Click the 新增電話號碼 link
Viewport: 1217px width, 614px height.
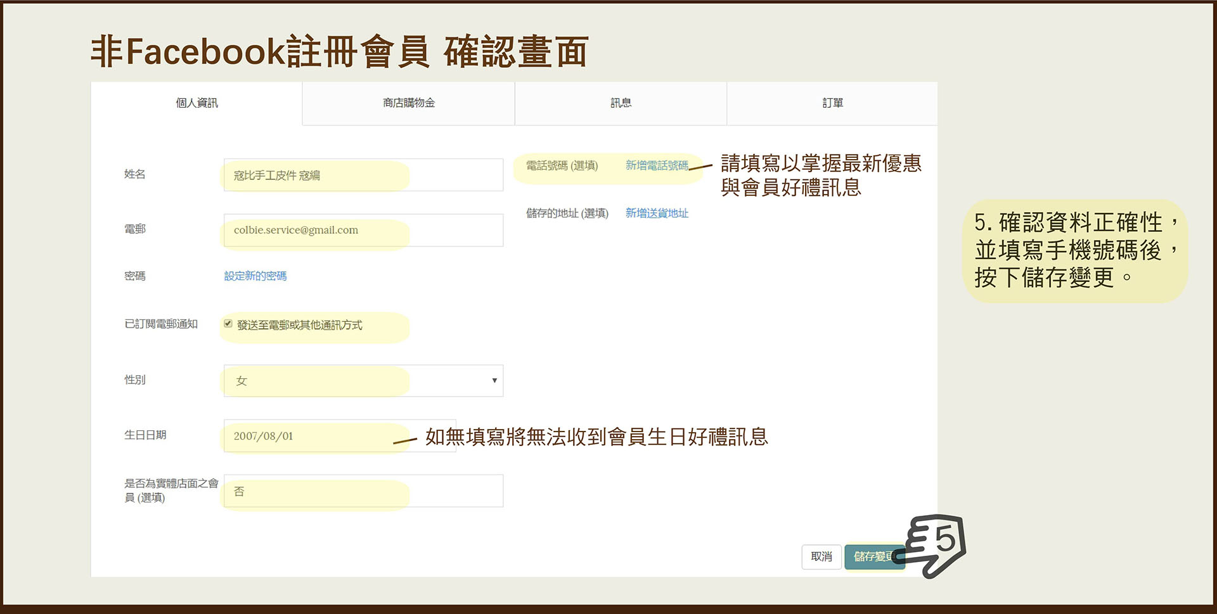657,166
